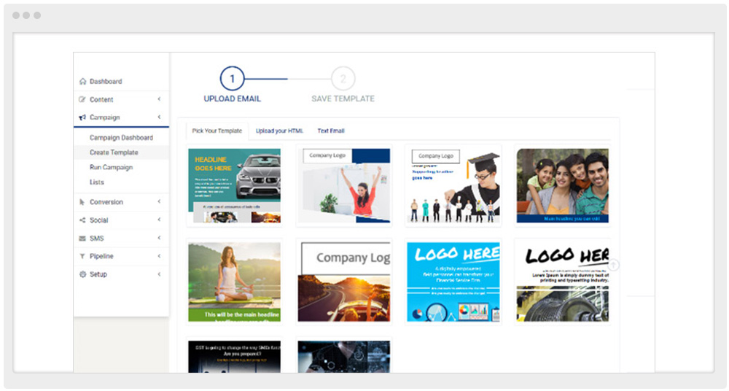Collapse the Campaign menu chevron
Image resolution: width=729 pixels, height=391 pixels.
coord(159,117)
